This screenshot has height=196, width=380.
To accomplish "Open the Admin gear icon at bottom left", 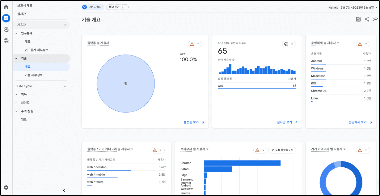I will click(6, 187).
